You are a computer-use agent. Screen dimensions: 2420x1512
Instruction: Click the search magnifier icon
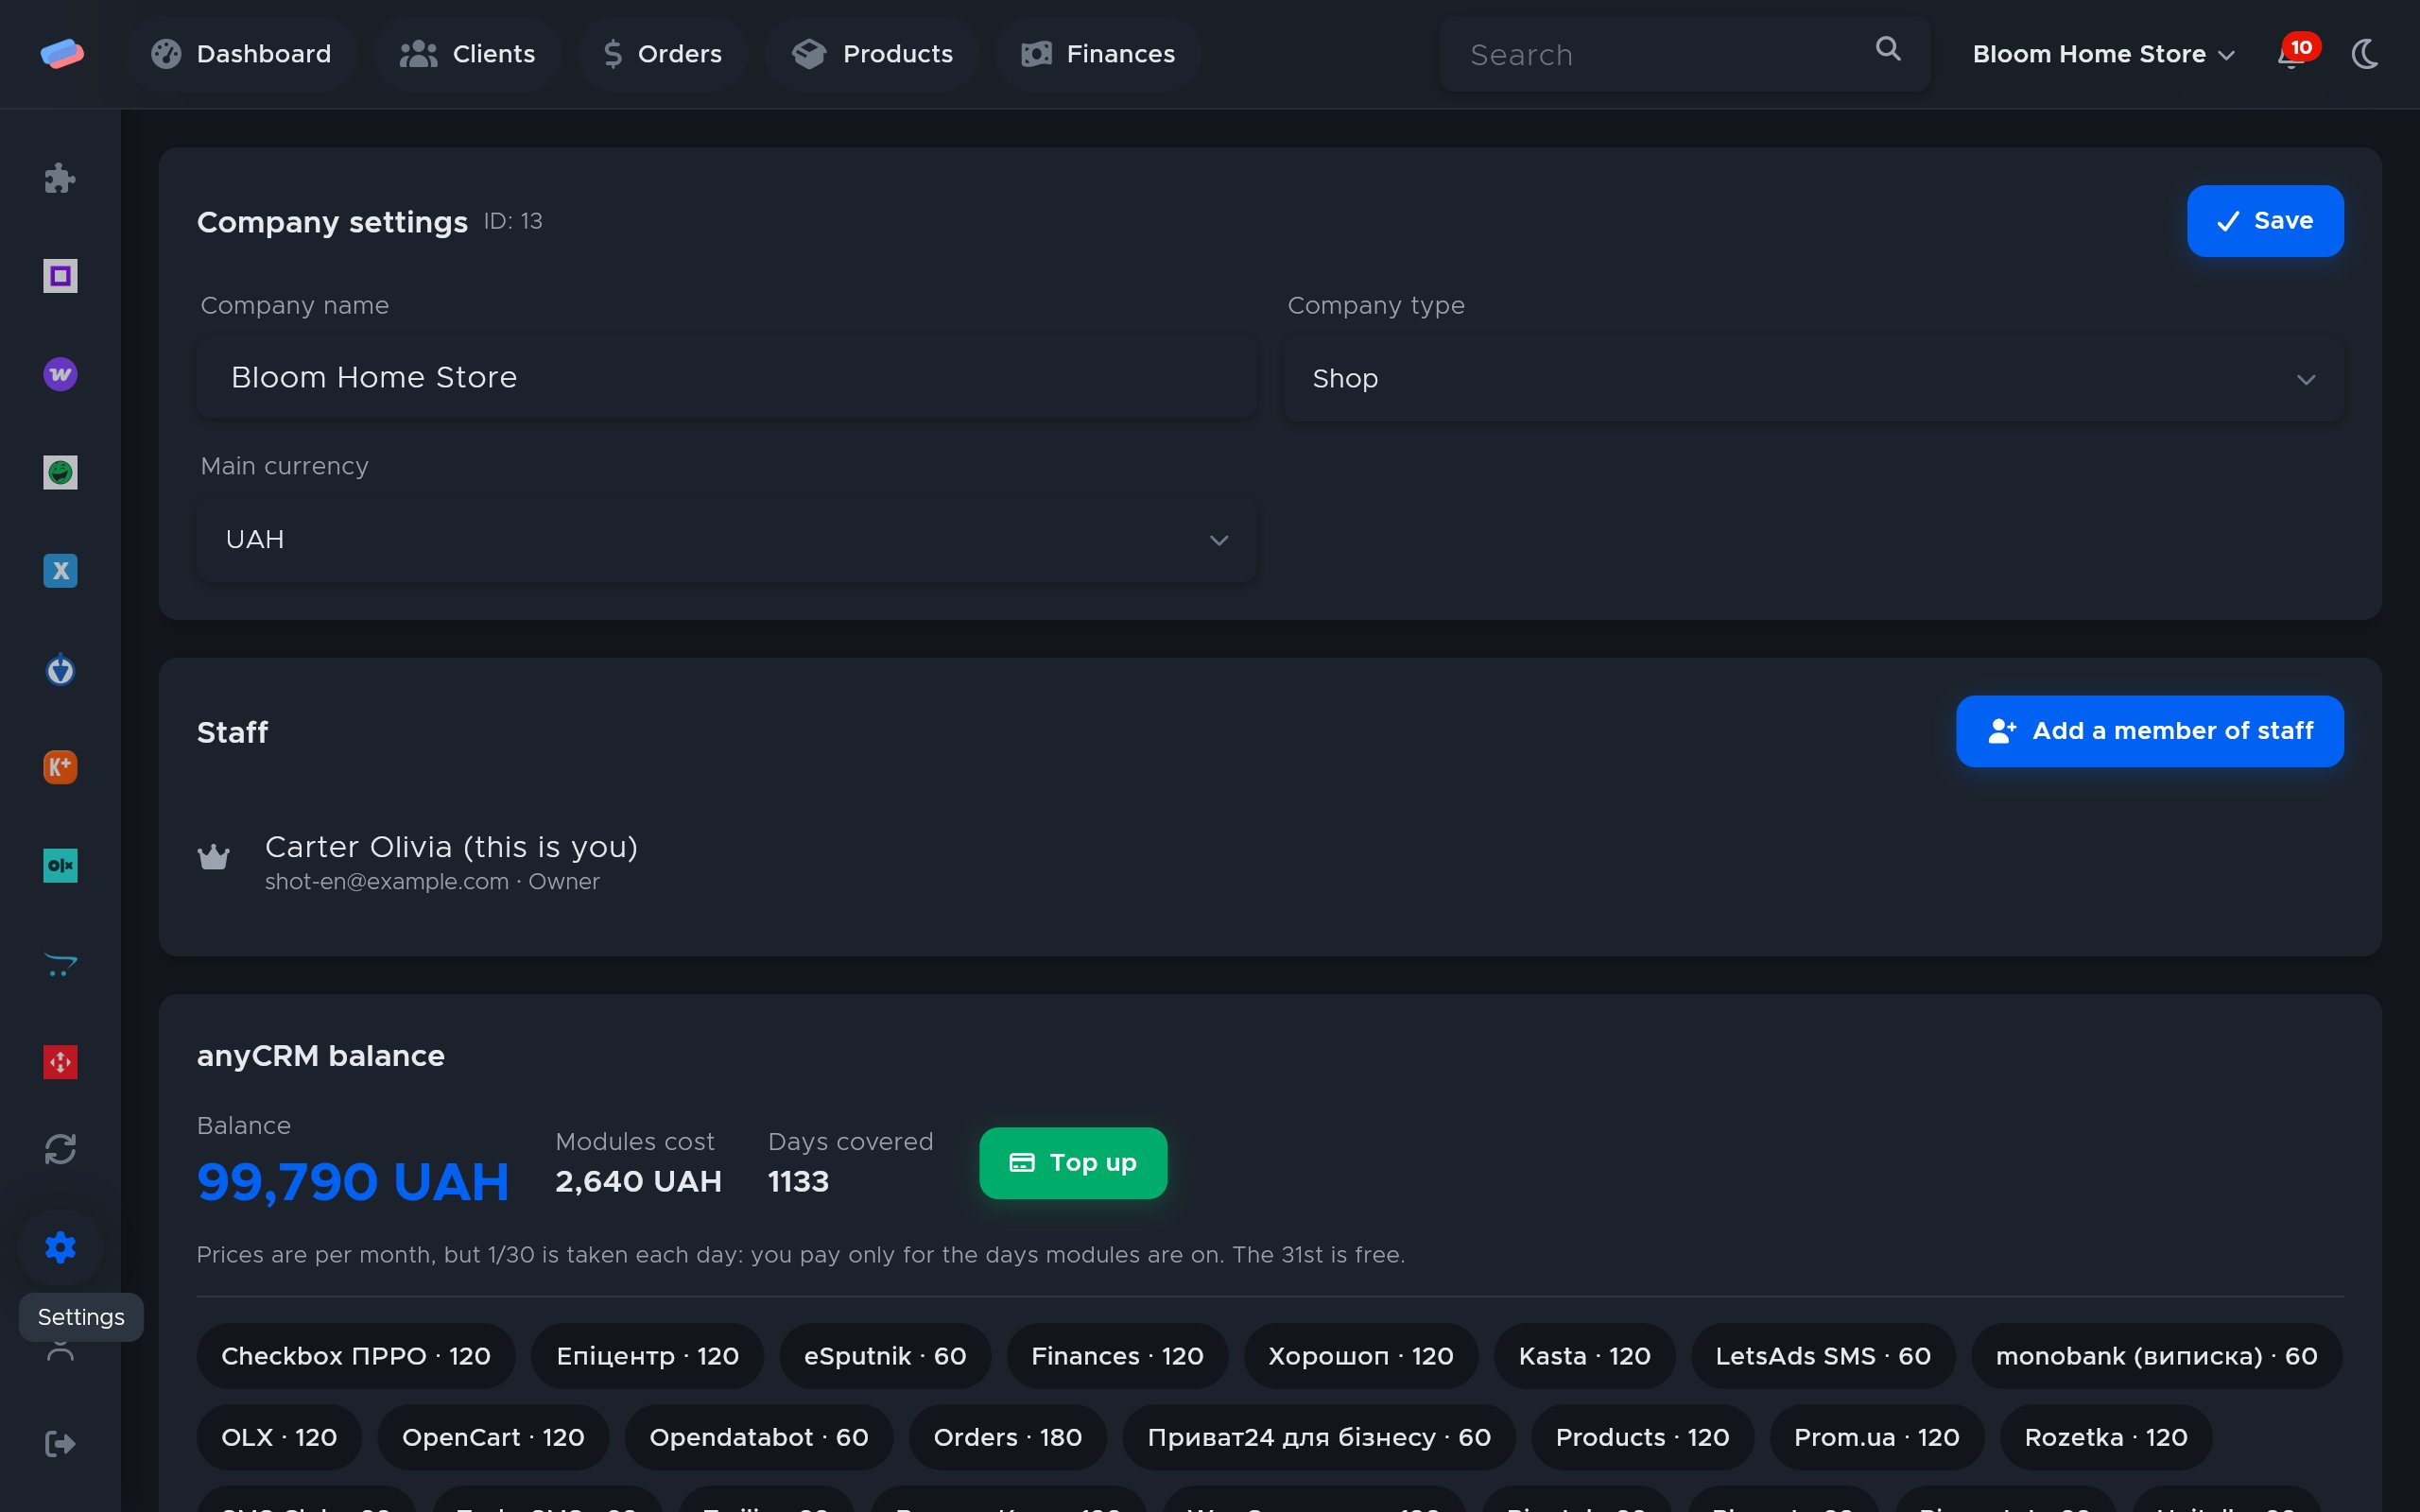[1887, 49]
